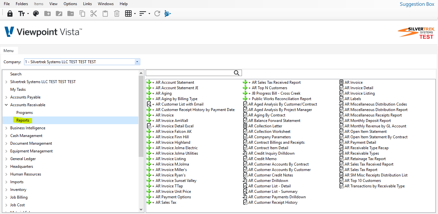Open the View menu
The image size is (438, 214).
pyautogui.click(x=54, y=4)
